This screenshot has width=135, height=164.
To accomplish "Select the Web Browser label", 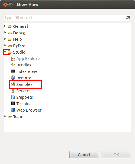I will (x=29, y=110).
